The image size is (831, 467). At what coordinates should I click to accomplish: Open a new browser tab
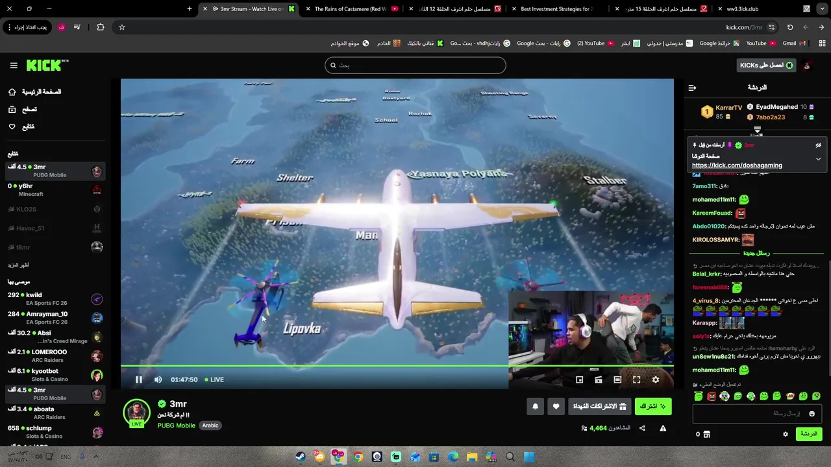[x=190, y=9]
